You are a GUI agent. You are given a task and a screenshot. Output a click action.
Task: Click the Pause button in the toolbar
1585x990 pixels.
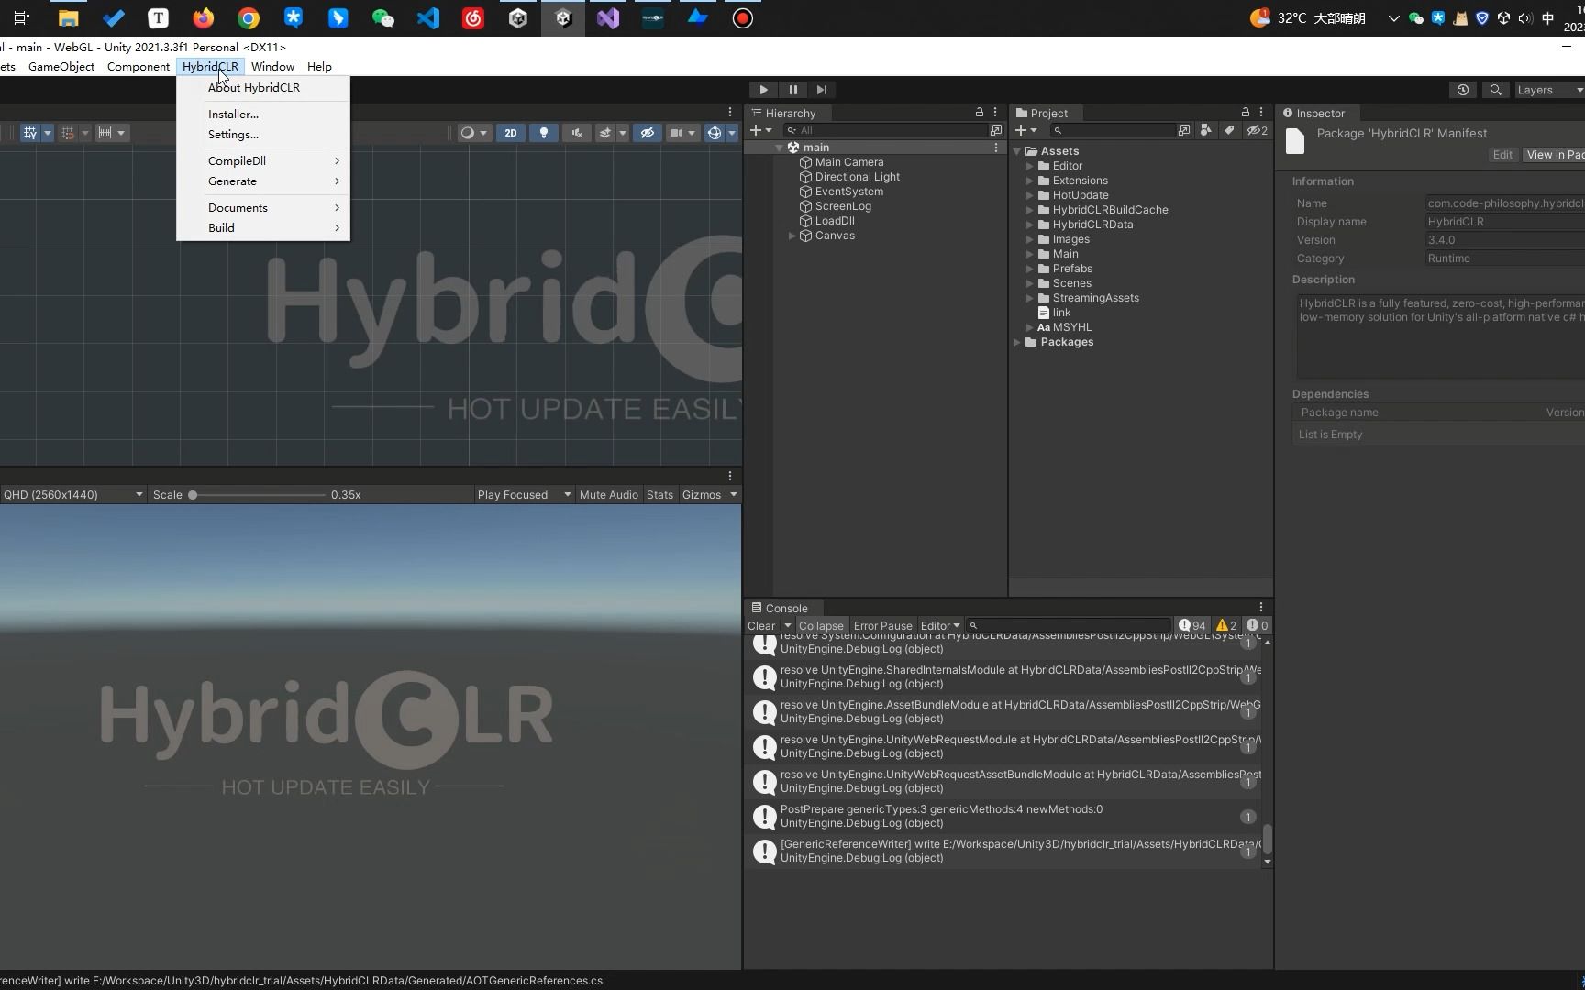[x=792, y=90]
